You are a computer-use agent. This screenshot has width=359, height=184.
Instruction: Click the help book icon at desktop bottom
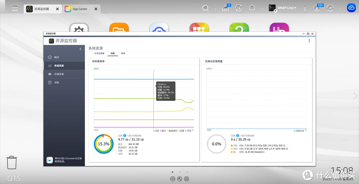(x=186, y=179)
